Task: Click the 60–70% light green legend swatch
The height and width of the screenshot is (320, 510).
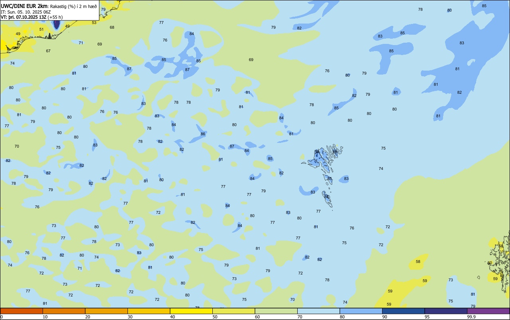Action: click(x=276, y=311)
